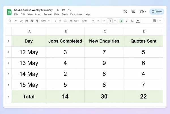Toggle underline formatting
The width and height of the screenshot is (170, 114).
(132, 21)
